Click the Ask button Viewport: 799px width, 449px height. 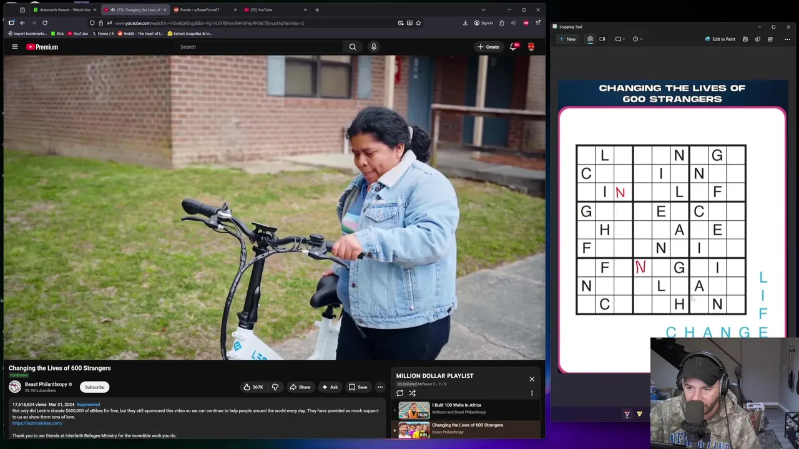coord(330,387)
